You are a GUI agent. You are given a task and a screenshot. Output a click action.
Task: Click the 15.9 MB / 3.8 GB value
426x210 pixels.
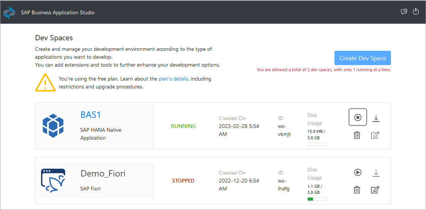[316, 135]
